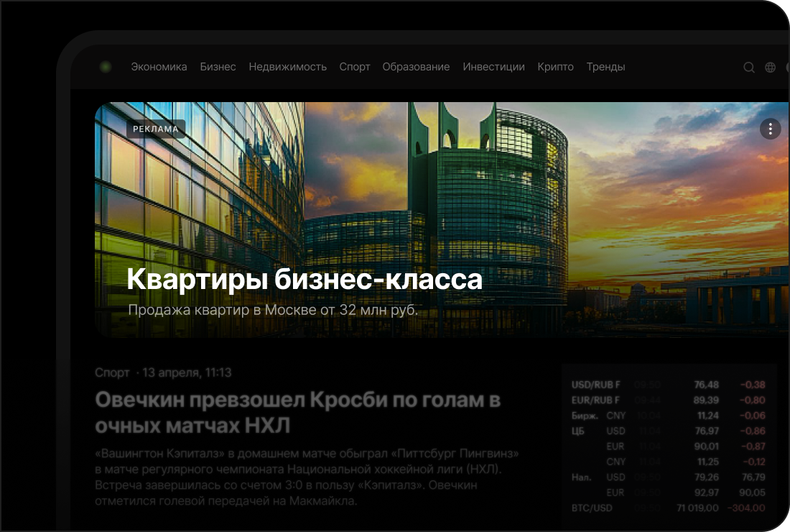Click the green logo dot

point(106,67)
